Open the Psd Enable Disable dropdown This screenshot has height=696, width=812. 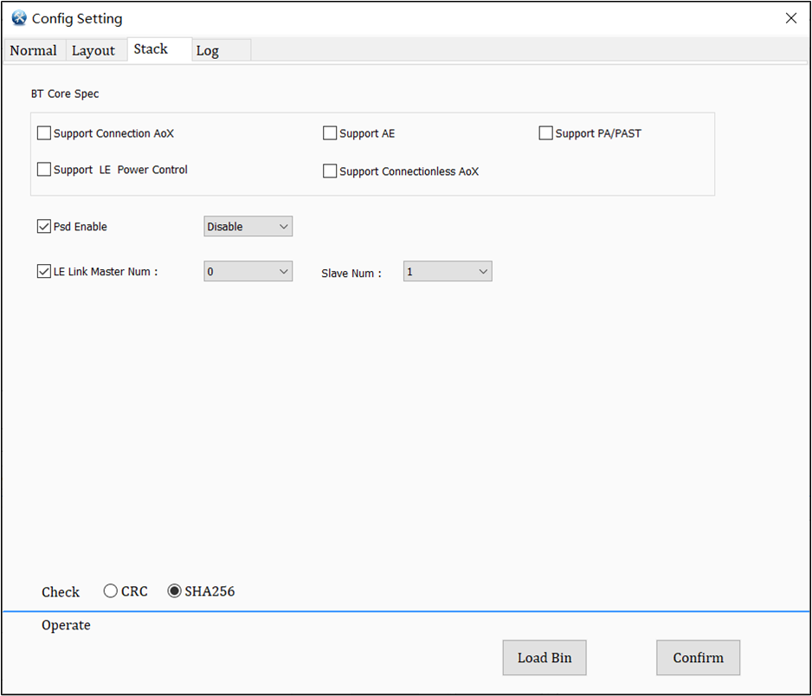[248, 227]
